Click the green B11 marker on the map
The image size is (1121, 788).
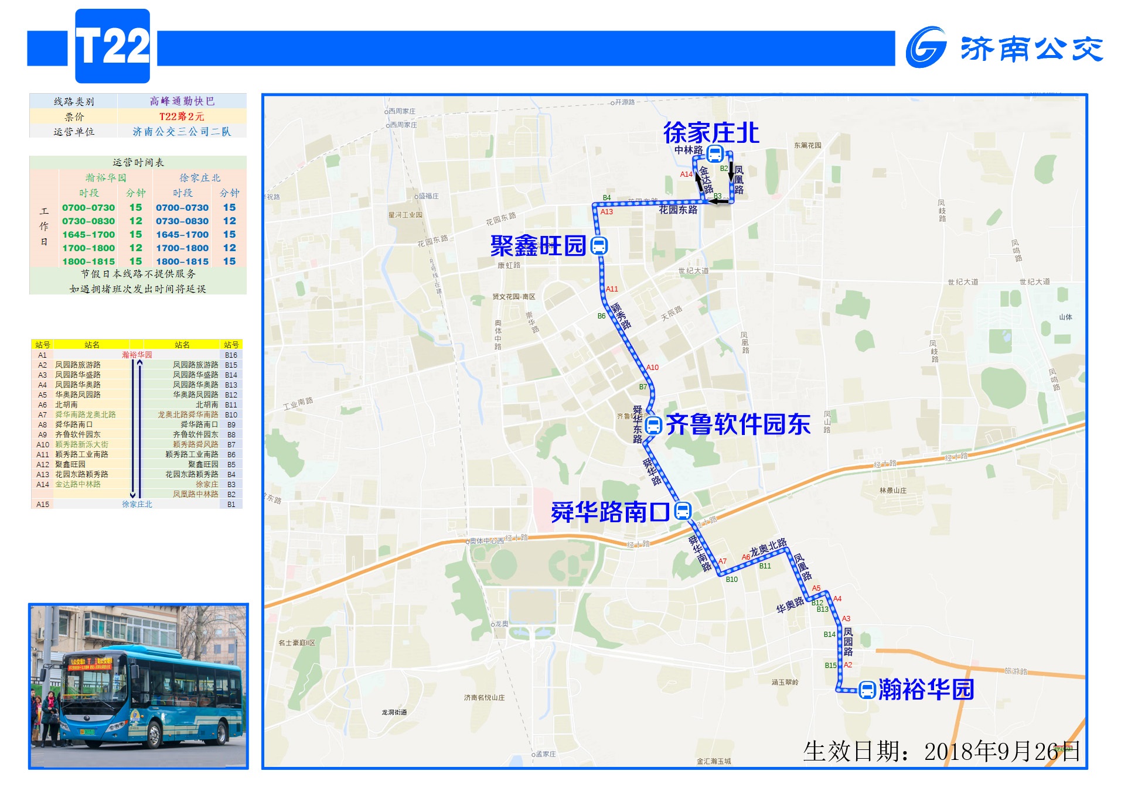(765, 566)
